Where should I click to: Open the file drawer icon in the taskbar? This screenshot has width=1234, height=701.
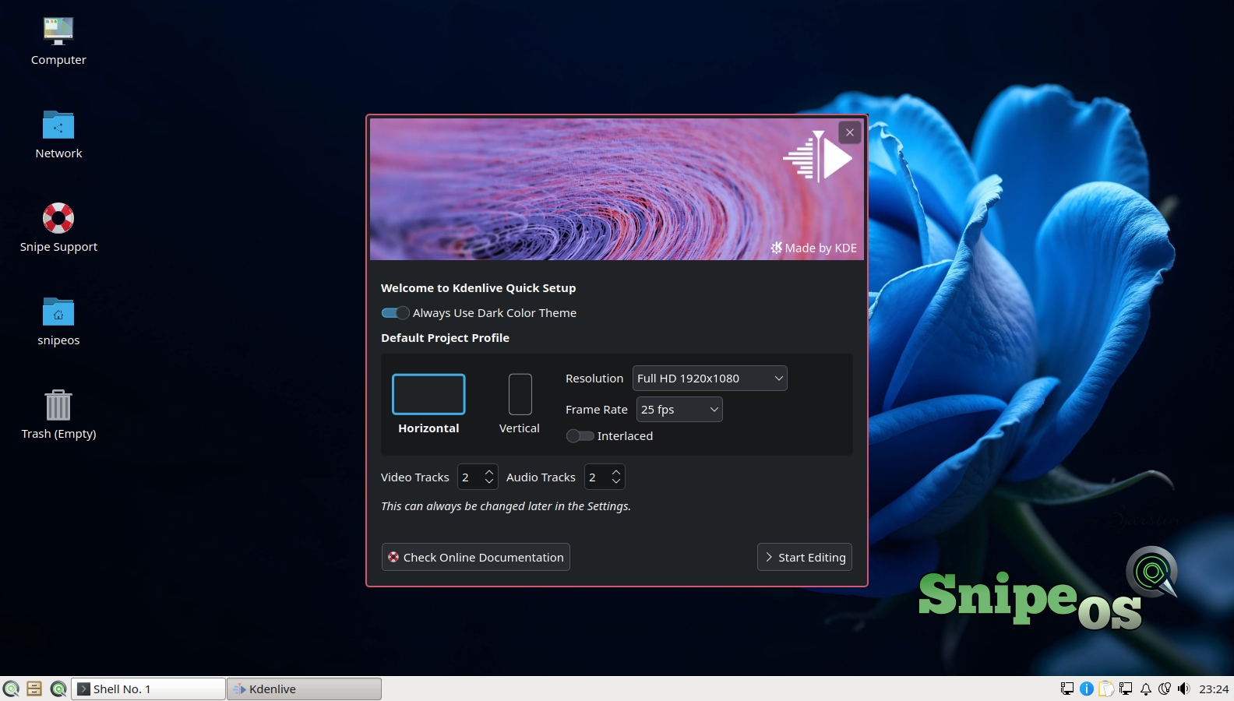coord(34,689)
